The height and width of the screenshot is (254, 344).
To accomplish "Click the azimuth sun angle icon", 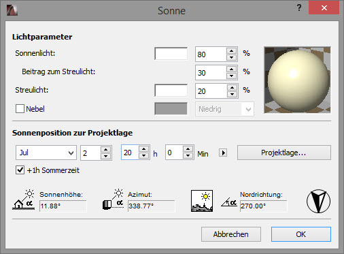I will [113, 200].
